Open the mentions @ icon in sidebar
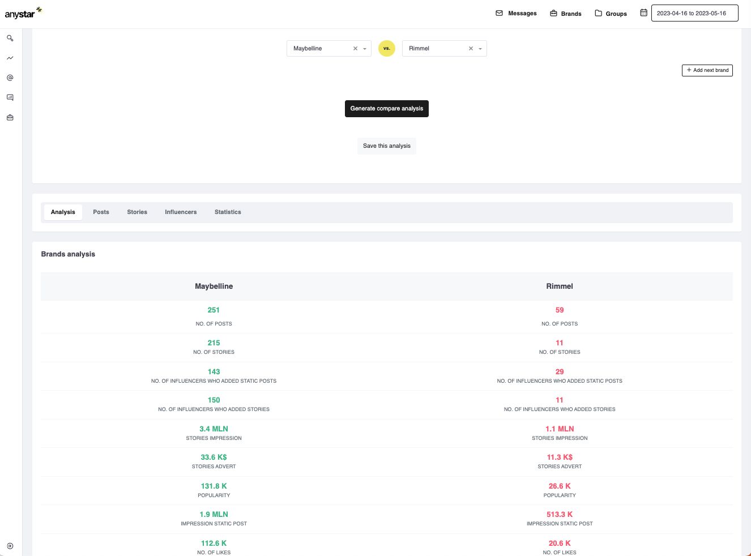The height and width of the screenshot is (556, 751). [x=10, y=78]
